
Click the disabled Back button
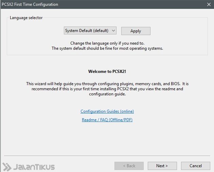[x=129, y=166]
